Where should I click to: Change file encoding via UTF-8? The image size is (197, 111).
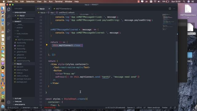click(x=139, y=108)
